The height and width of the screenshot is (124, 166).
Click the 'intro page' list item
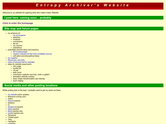[17, 66]
